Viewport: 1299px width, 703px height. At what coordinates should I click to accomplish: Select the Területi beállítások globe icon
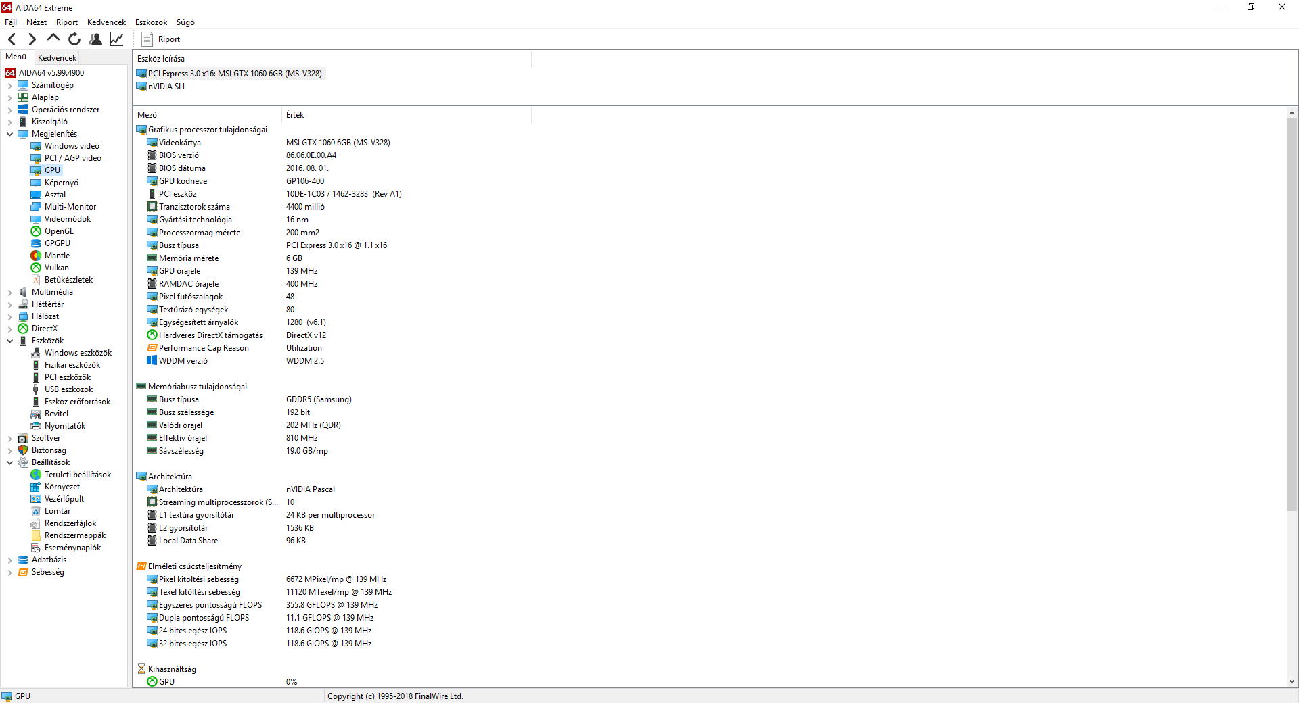(x=36, y=475)
